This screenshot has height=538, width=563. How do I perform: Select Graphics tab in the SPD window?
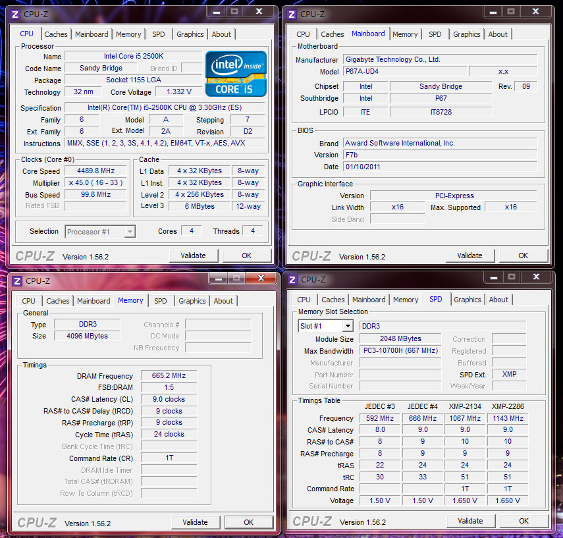click(x=467, y=300)
